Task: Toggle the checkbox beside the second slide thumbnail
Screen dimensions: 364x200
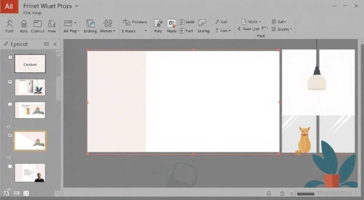Action: (10, 82)
